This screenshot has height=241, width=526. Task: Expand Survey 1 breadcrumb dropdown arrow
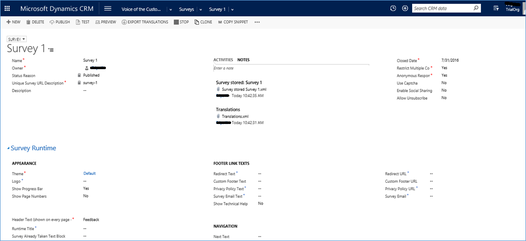coord(233,10)
